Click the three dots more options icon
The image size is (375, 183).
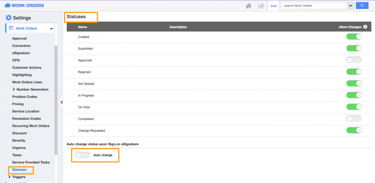[x=273, y=6]
